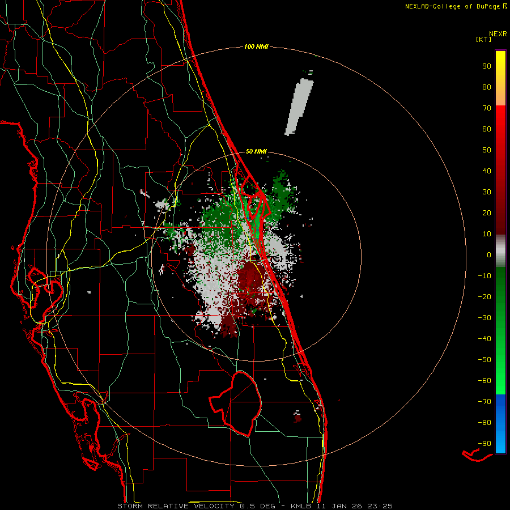The width and height of the screenshot is (510, 510).
Task: Pick the gray zero-velocity segment of the color bar
Action: pos(500,251)
